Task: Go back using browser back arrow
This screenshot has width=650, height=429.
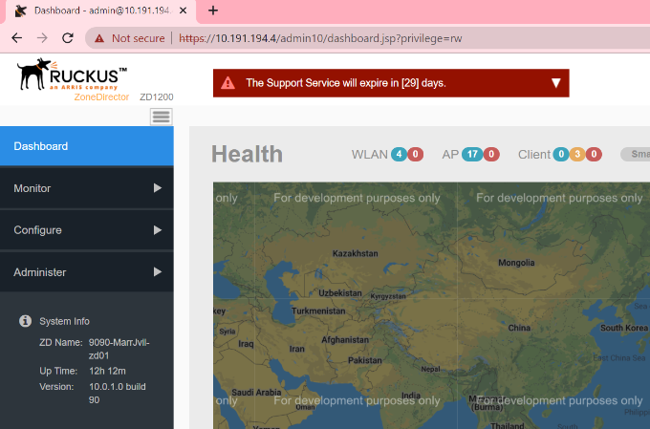Action: click(x=17, y=38)
